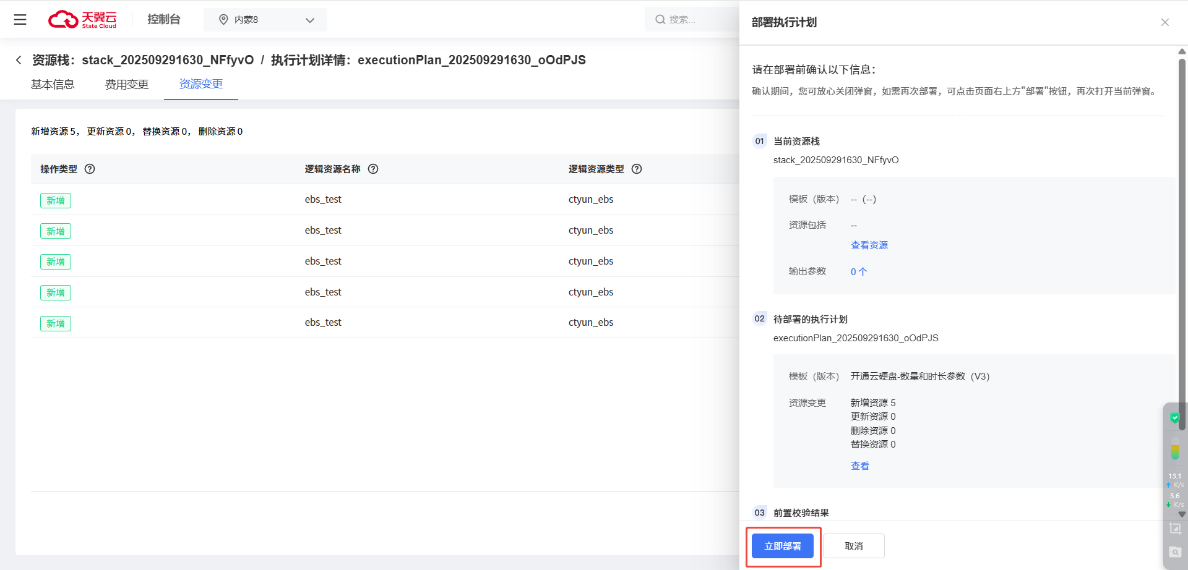Click the green shield icon on right edge

pos(1174,418)
